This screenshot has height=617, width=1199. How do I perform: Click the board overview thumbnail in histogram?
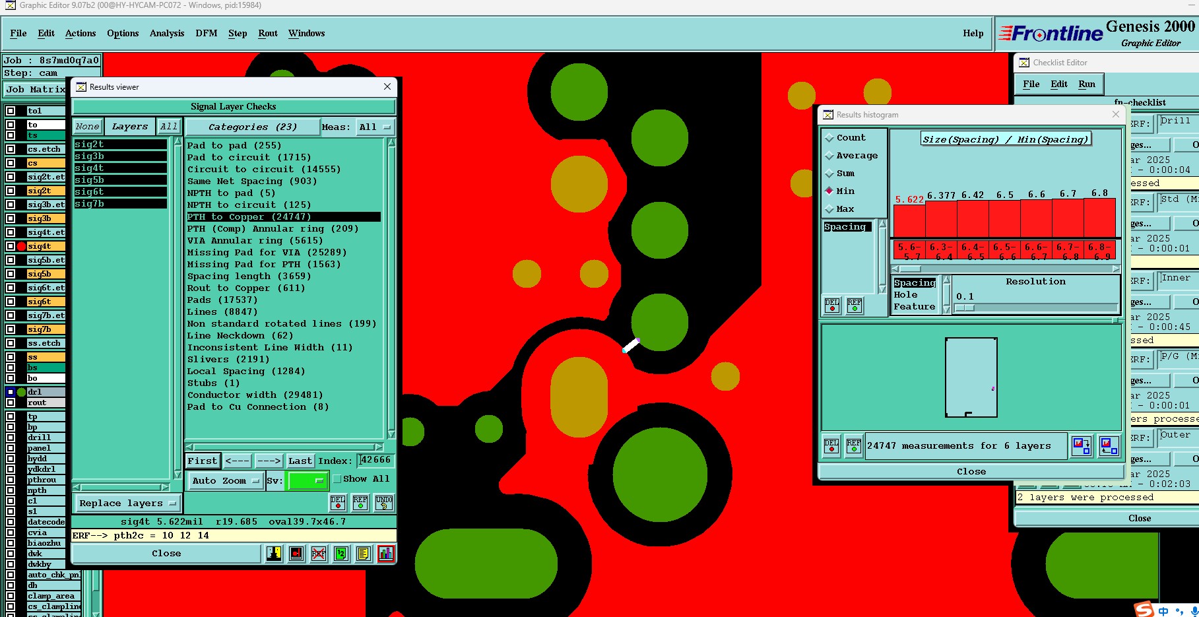pos(971,377)
